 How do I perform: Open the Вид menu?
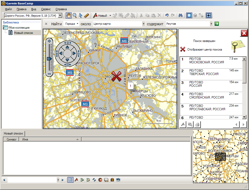34,9
